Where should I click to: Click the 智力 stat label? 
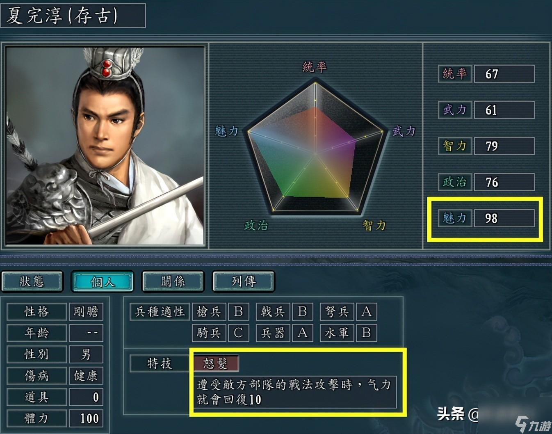point(455,146)
